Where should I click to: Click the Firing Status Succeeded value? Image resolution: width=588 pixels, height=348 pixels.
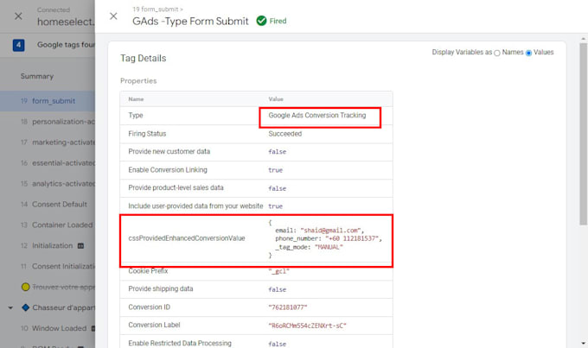click(285, 134)
